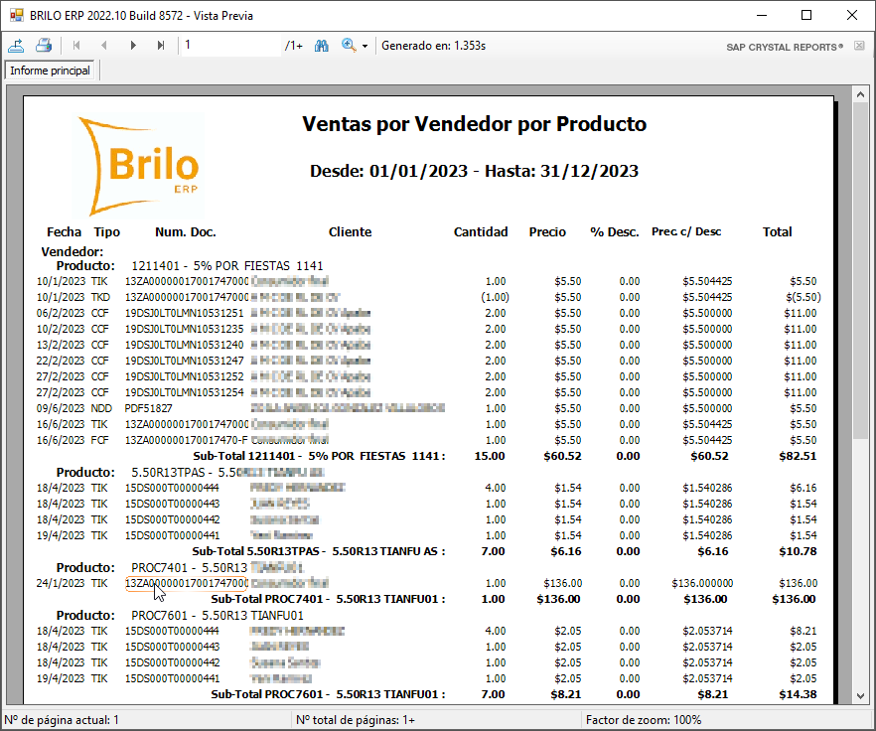Go to the first page icon

pyautogui.click(x=74, y=45)
